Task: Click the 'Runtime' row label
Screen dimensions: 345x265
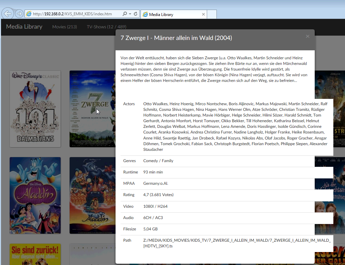Action: tap(131, 172)
